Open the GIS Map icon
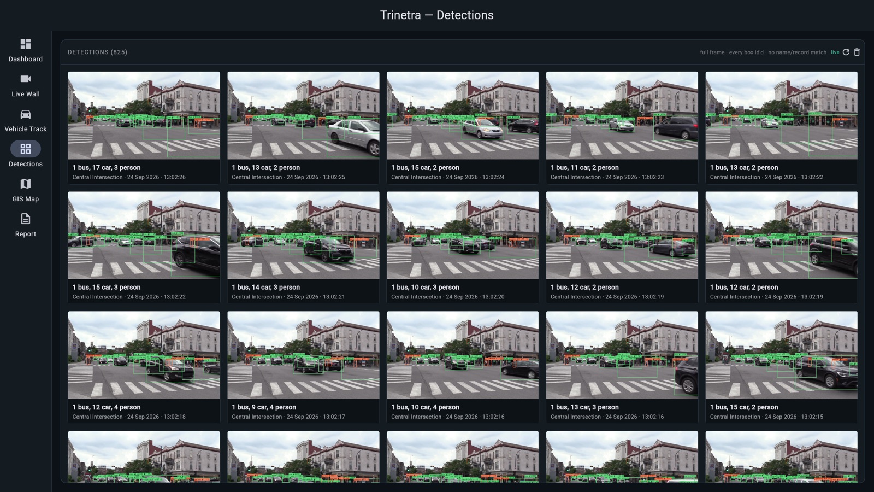This screenshot has height=492, width=874. (26, 184)
